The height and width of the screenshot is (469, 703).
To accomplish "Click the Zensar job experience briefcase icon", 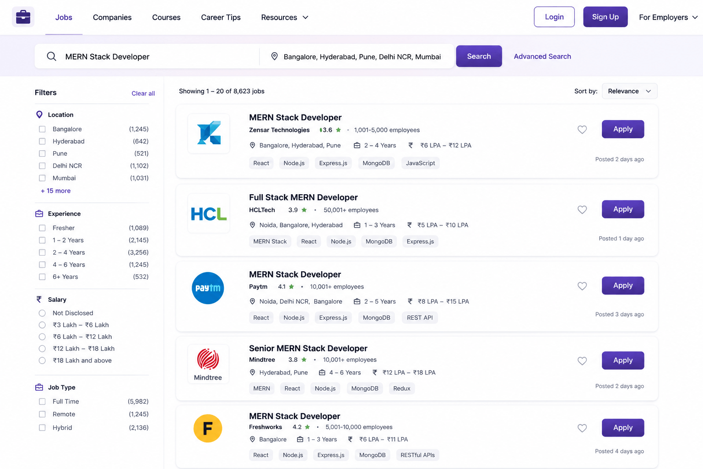I will click(357, 145).
